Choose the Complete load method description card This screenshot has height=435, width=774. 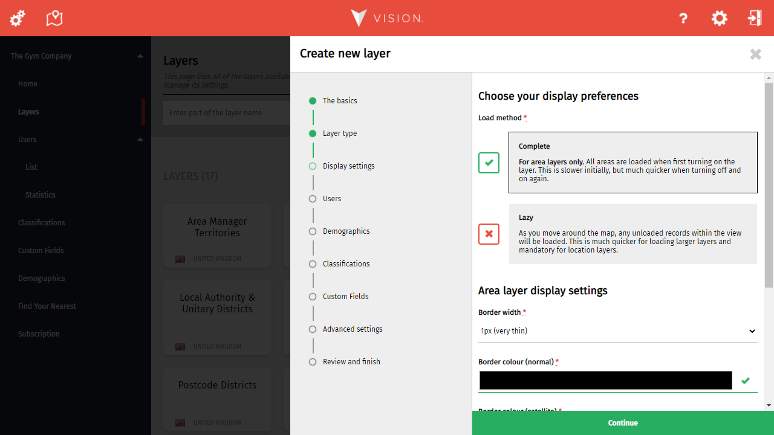pos(633,163)
